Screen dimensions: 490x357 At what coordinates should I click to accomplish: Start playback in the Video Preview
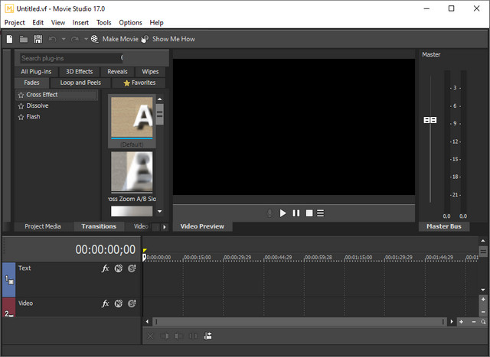pyautogui.click(x=283, y=213)
